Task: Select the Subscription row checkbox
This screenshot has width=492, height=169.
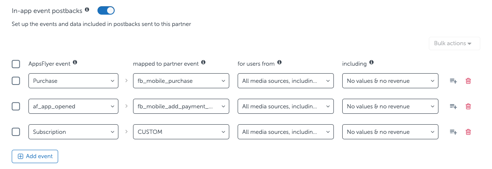Action: tap(16, 132)
